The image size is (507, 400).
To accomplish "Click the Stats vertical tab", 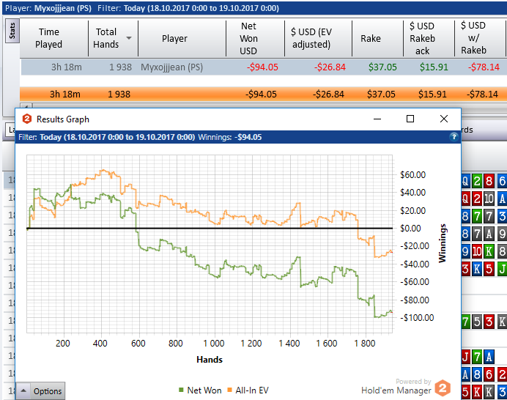I will click(x=12, y=30).
